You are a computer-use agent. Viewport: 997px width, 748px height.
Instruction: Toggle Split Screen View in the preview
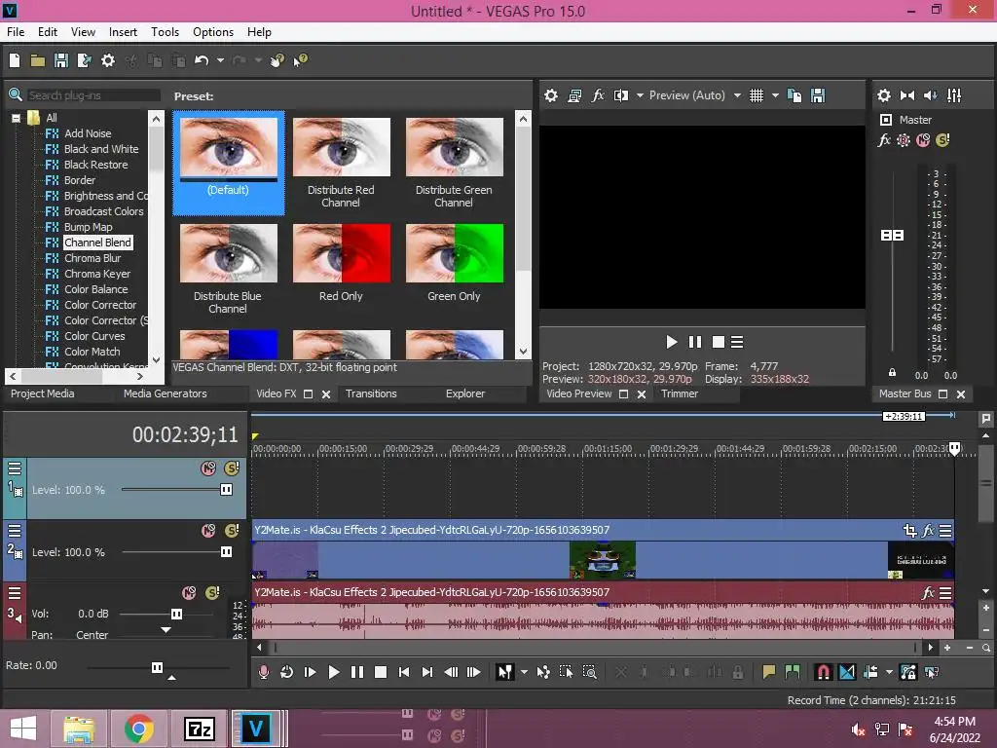pyautogui.click(x=620, y=95)
